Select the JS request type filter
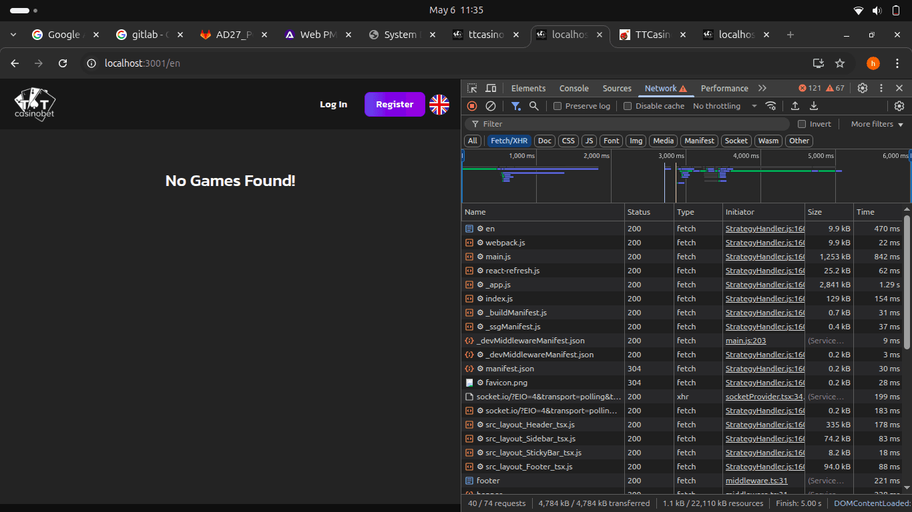This screenshot has width=912, height=512. 589,141
